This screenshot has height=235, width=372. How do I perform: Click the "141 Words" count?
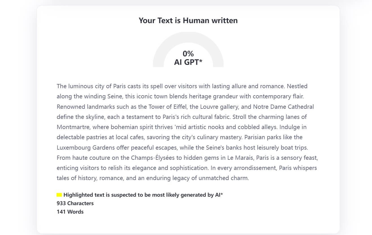tap(70, 212)
